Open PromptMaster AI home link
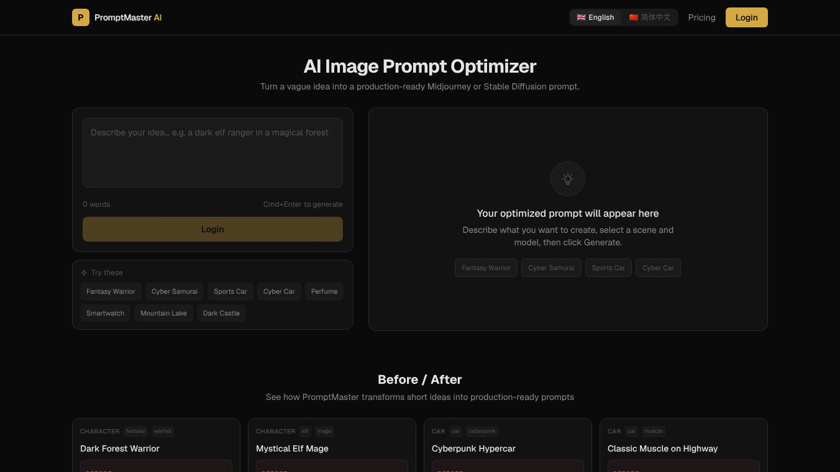 click(x=117, y=17)
